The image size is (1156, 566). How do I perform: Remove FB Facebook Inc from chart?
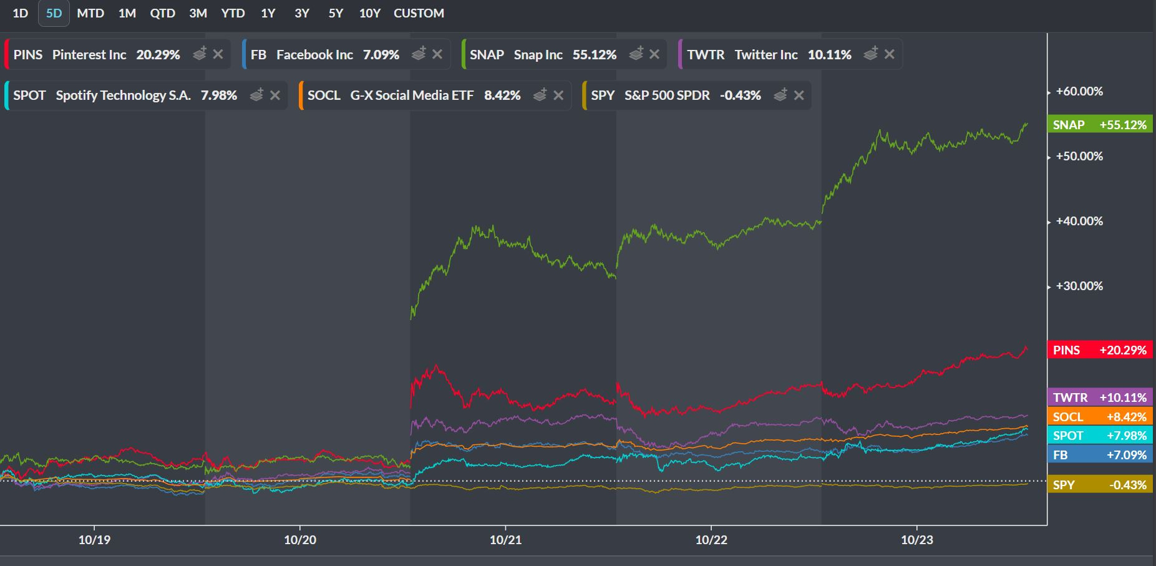click(x=437, y=54)
